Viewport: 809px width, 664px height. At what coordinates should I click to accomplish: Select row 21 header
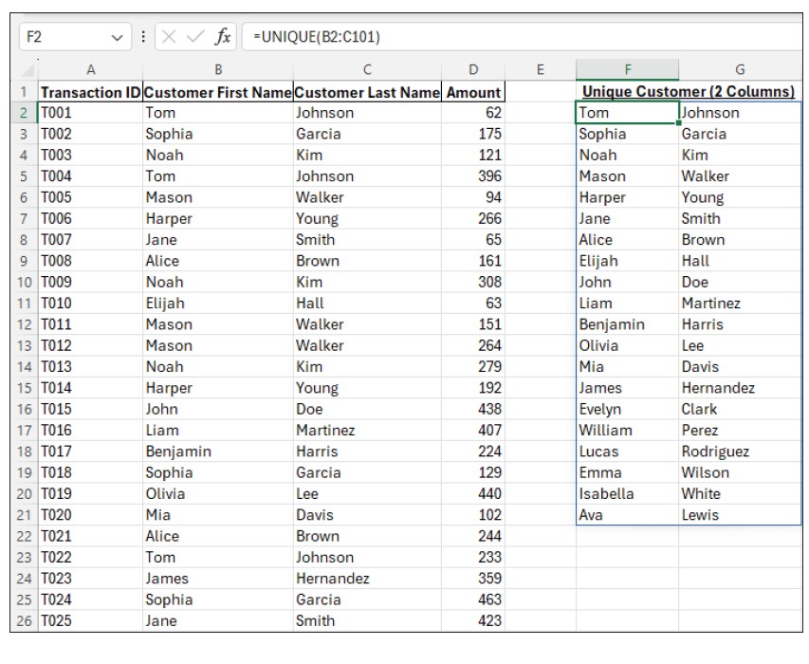[24, 515]
